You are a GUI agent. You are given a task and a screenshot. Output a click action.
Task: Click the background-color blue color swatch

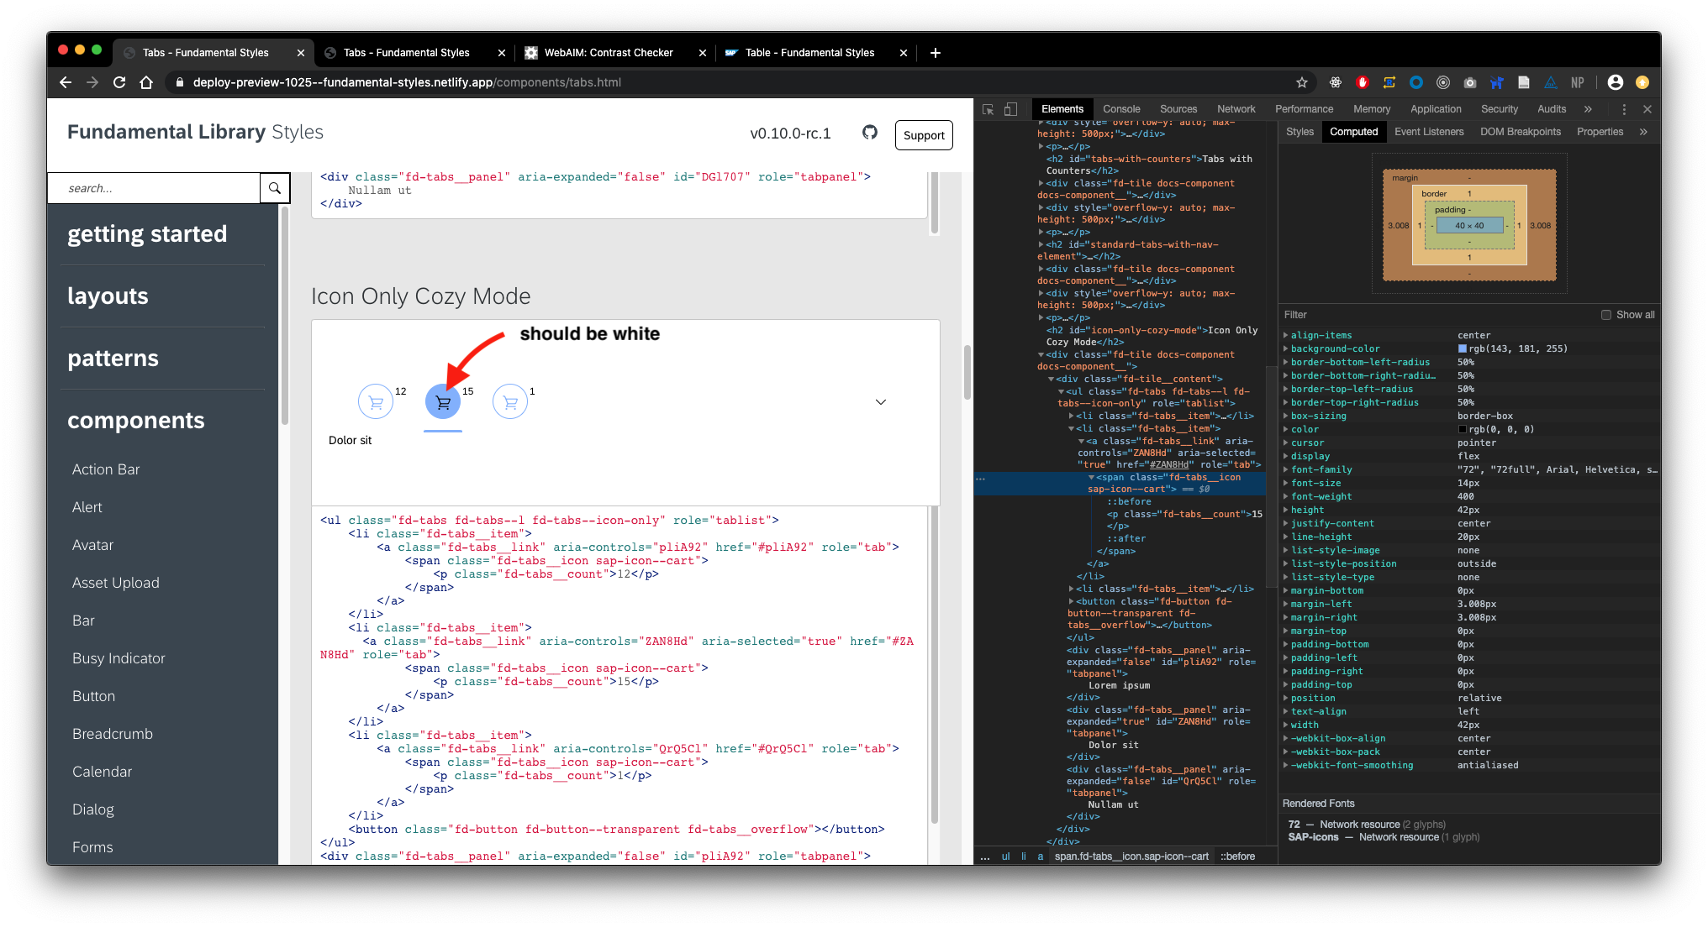(x=1463, y=348)
